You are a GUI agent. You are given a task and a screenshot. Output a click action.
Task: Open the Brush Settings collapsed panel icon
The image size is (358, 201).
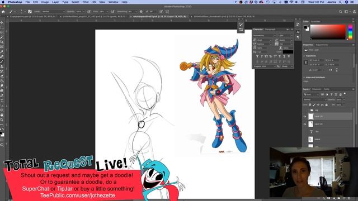pos(241,30)
